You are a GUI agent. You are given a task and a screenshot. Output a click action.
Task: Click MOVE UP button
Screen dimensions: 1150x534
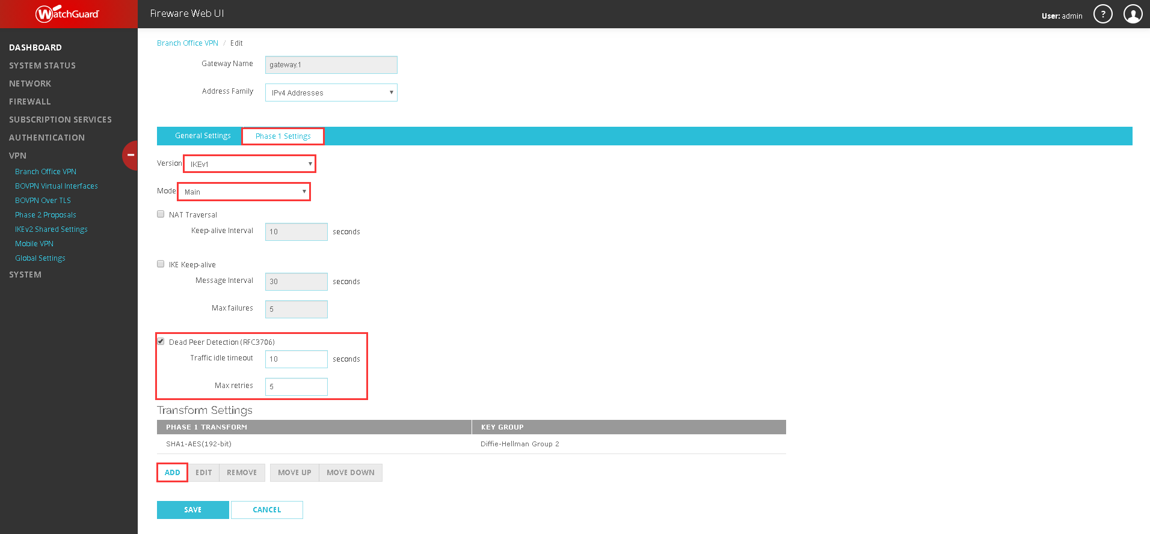(x=295, y=473)
